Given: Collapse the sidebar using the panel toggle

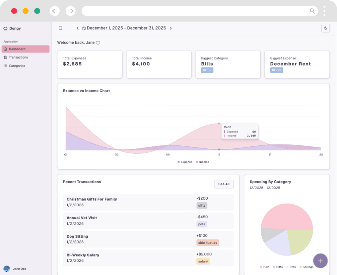Looking at the screenshot, I should 60,28.
